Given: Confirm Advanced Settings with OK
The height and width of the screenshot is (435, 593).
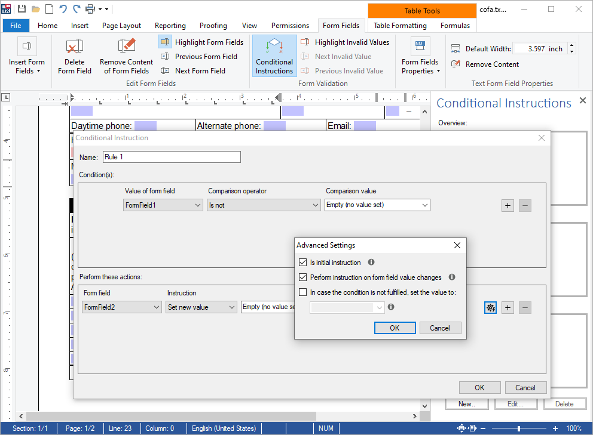Looking at the screenshot, I should coord(395,328).
